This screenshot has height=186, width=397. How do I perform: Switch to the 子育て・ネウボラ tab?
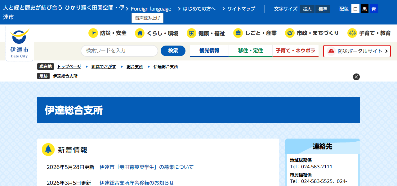[x=296, y=51]
